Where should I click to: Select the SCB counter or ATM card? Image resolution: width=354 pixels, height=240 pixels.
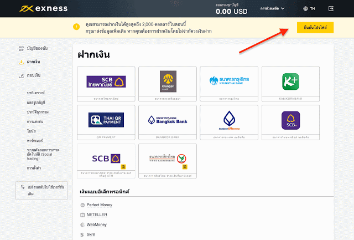106,161
